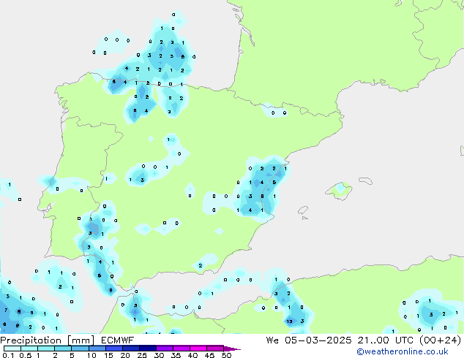Click the 'ECMWF' model label
The height and width of the screenshot is (358, 464).
click(117, 340)
